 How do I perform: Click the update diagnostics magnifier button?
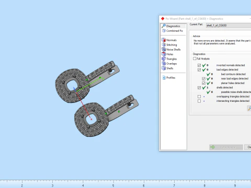click(x=249, y=108)
